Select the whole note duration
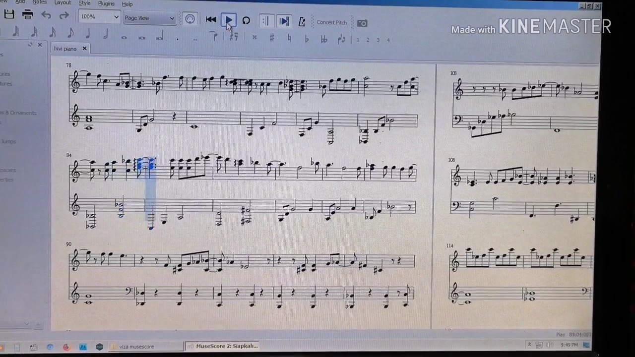Viewport: 635px width, 357px height. (124, 37)
